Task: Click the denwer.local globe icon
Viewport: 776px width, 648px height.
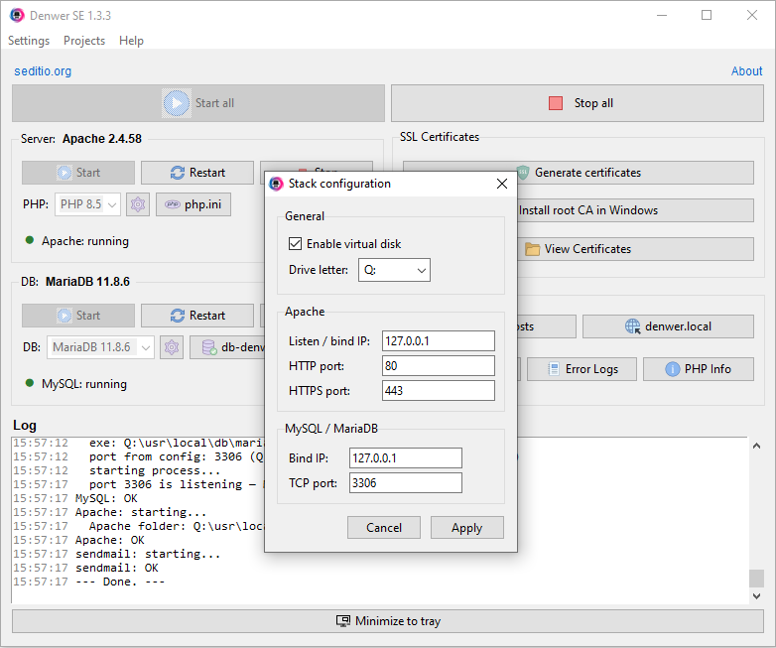Action: pyautogui.click(x=632, y=326)
